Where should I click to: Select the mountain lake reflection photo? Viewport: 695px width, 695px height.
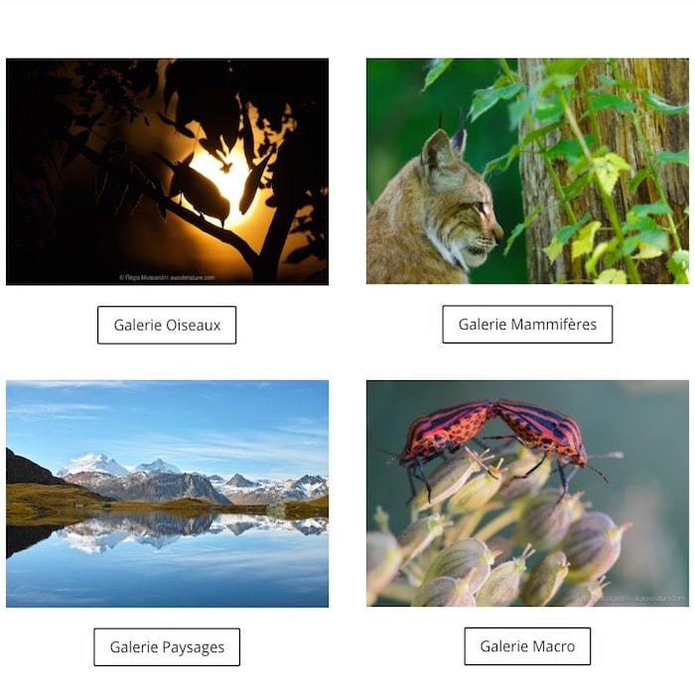tap(167, 493)
